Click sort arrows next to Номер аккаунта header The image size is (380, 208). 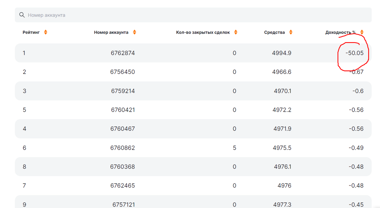(x=134, y=32)
